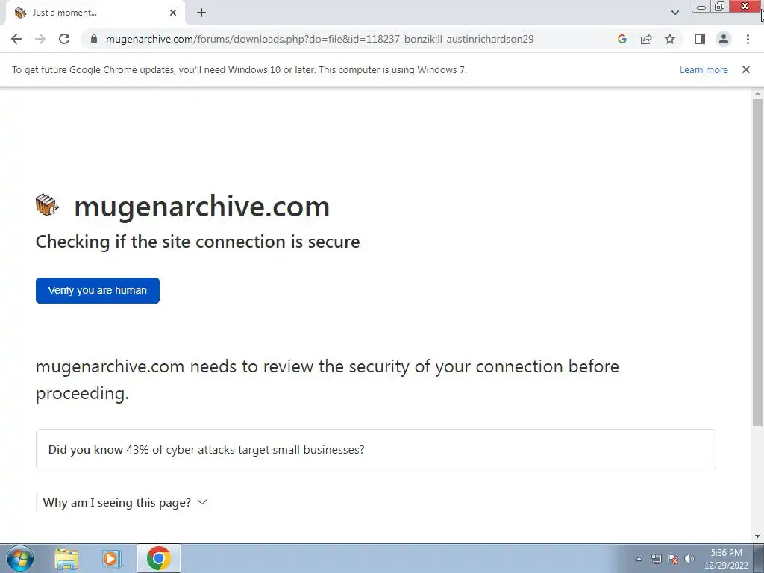Open the tab search dropdown arrow
Image resolution: width=764 pixels, height=573 pixels.
[x=674, y=13]
